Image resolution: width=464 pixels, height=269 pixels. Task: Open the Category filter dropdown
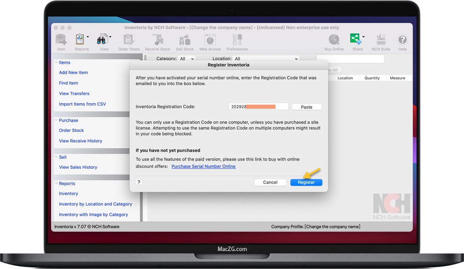click(187, 58)
